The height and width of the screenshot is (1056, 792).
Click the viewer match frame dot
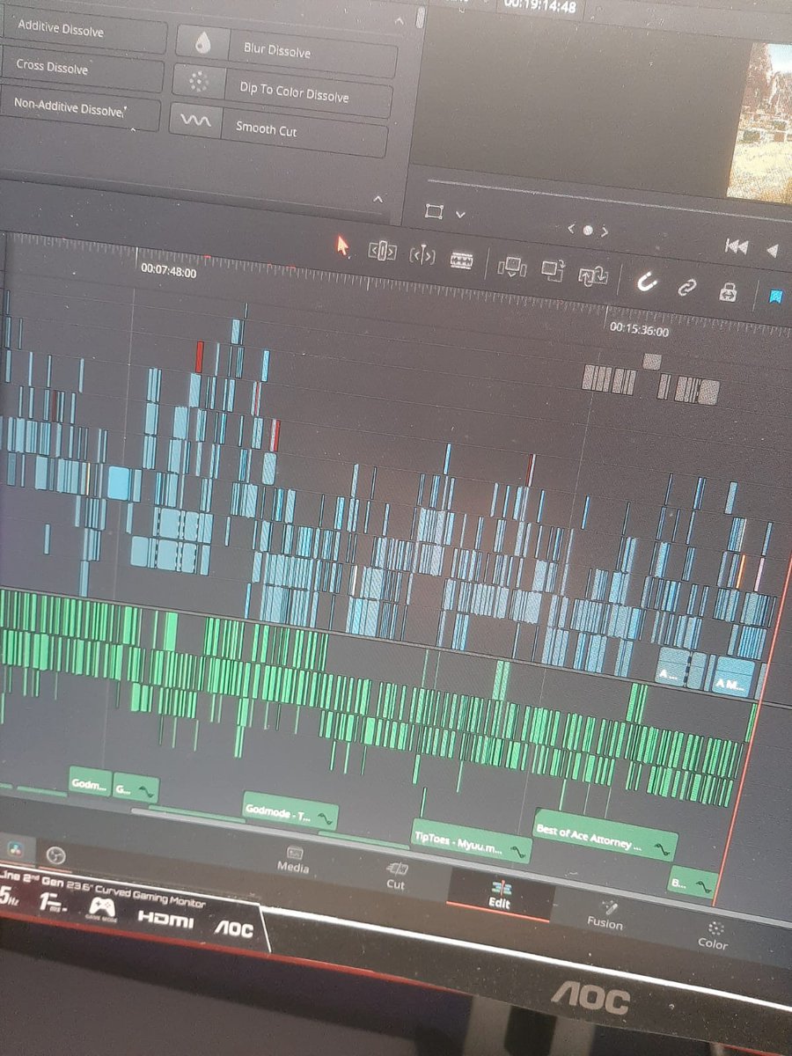(x=588, y=231)
